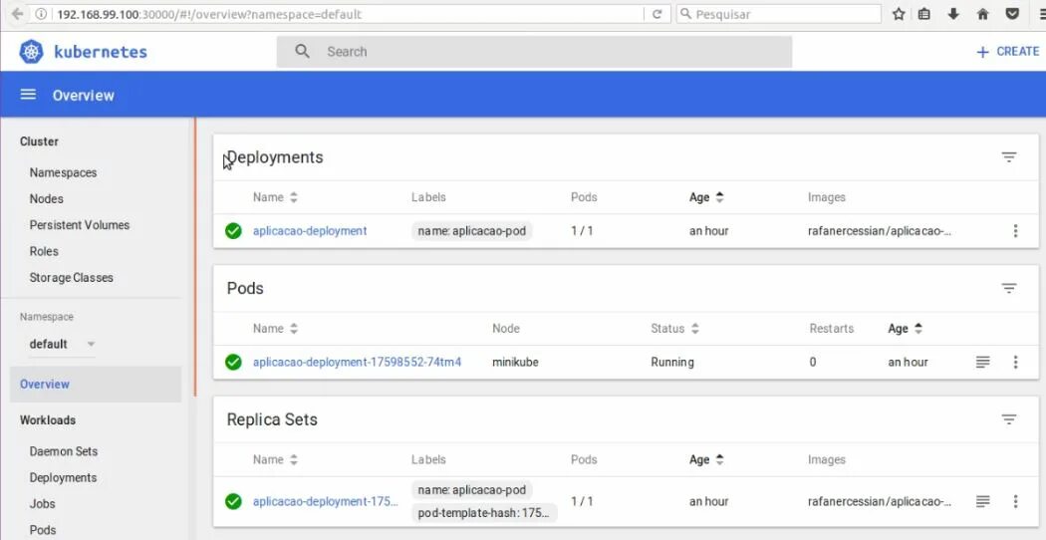This screenshot has height=540, width=1046.
Task: Open Jobs in the sidebar
Action: tap(42, 504)
